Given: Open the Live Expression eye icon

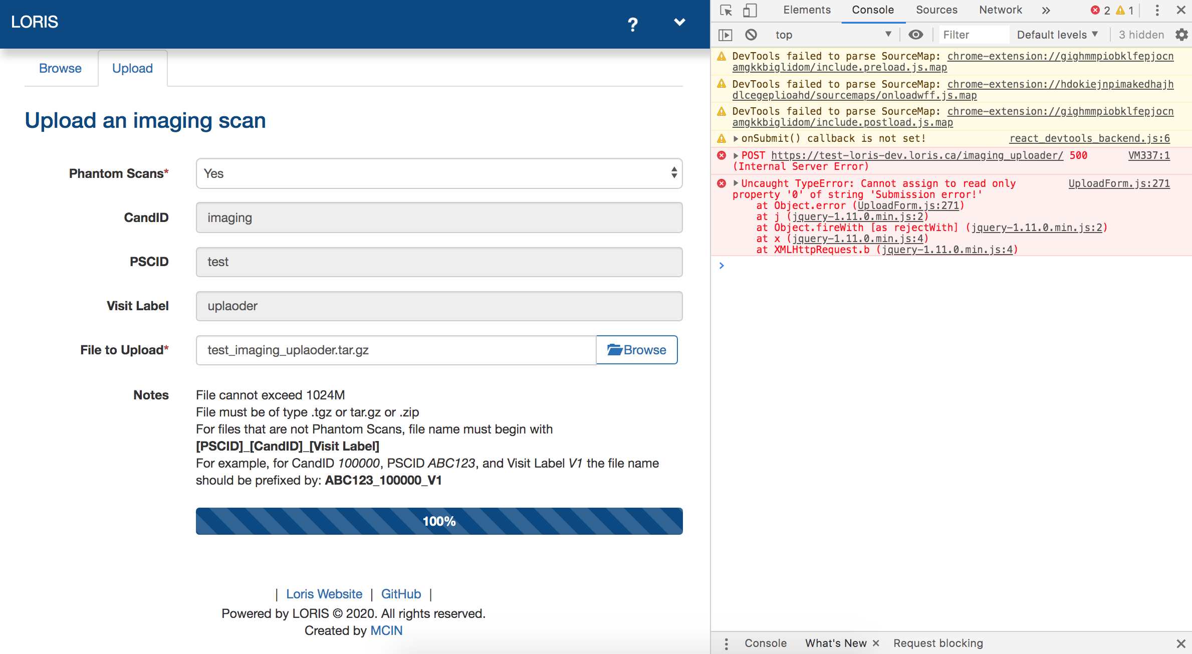Looking at the screenshot, I should tap(916, 34).
